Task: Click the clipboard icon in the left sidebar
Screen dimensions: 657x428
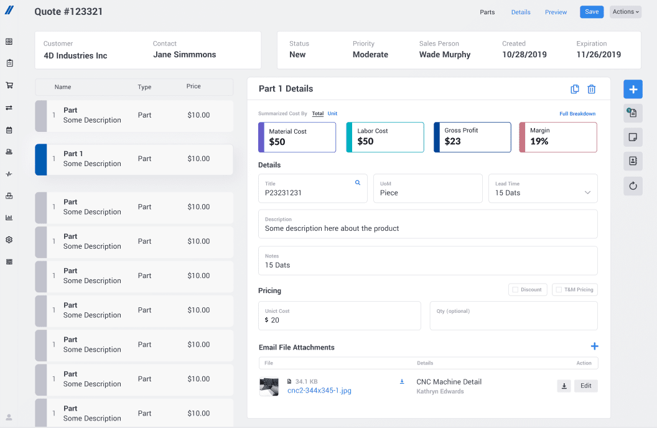Action: point(9,63)
